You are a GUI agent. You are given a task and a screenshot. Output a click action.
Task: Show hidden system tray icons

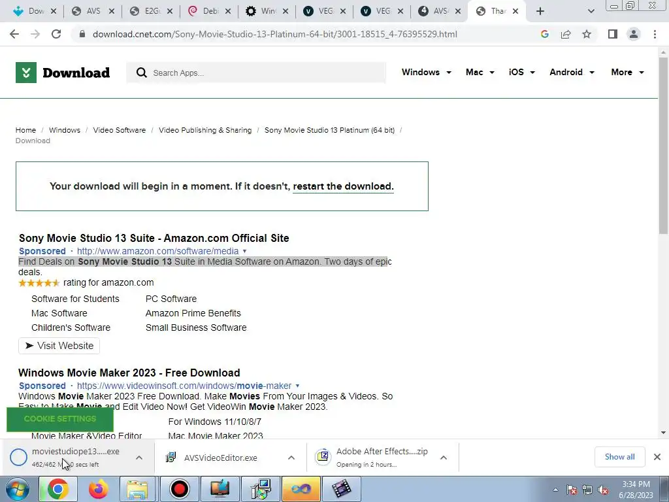pos(555,490)
